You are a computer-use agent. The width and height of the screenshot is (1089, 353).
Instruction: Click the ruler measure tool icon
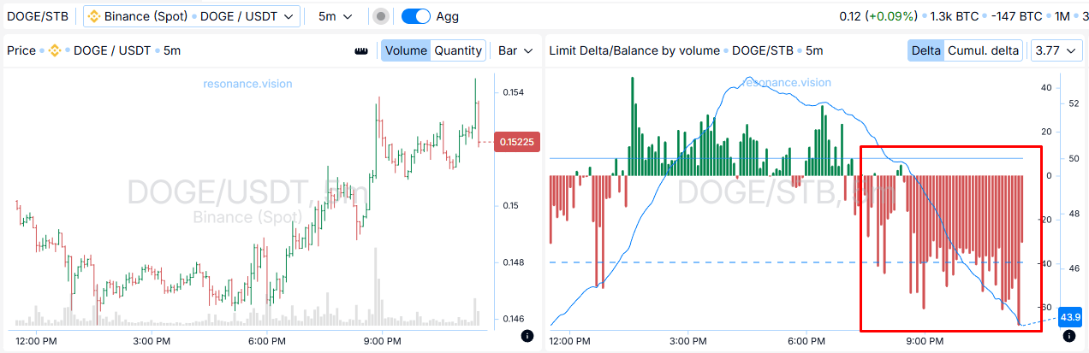point(361,50)
